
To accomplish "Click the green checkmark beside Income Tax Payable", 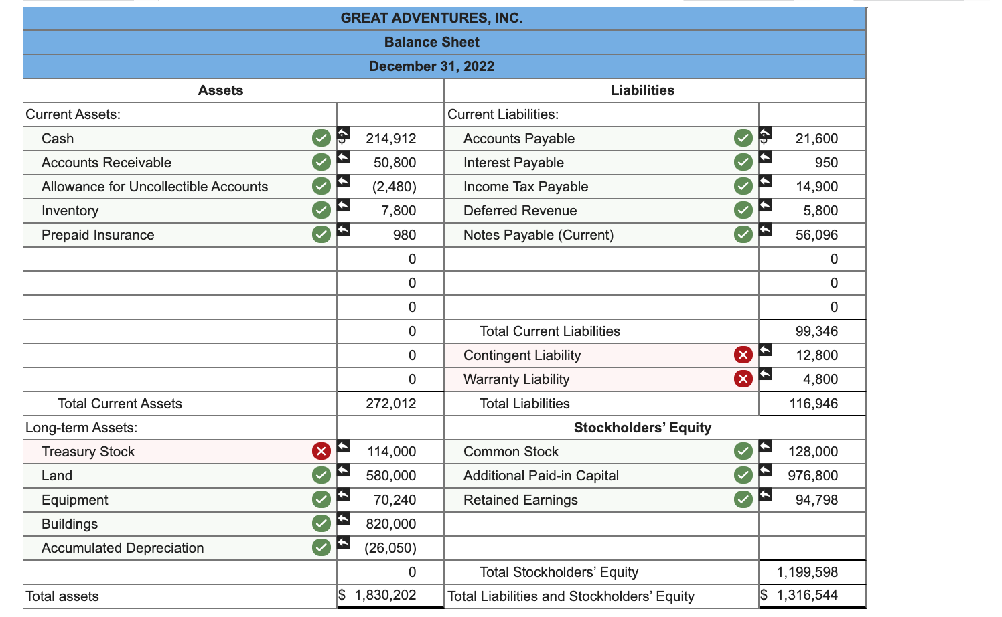I will point(743,186).
